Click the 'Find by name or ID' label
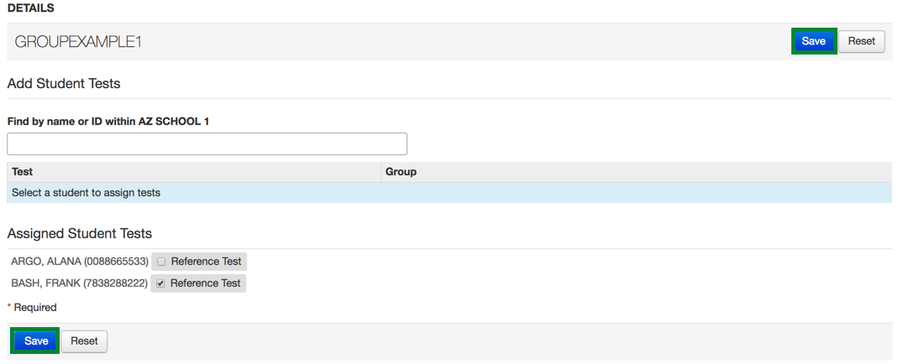 (x=108, y=122)
